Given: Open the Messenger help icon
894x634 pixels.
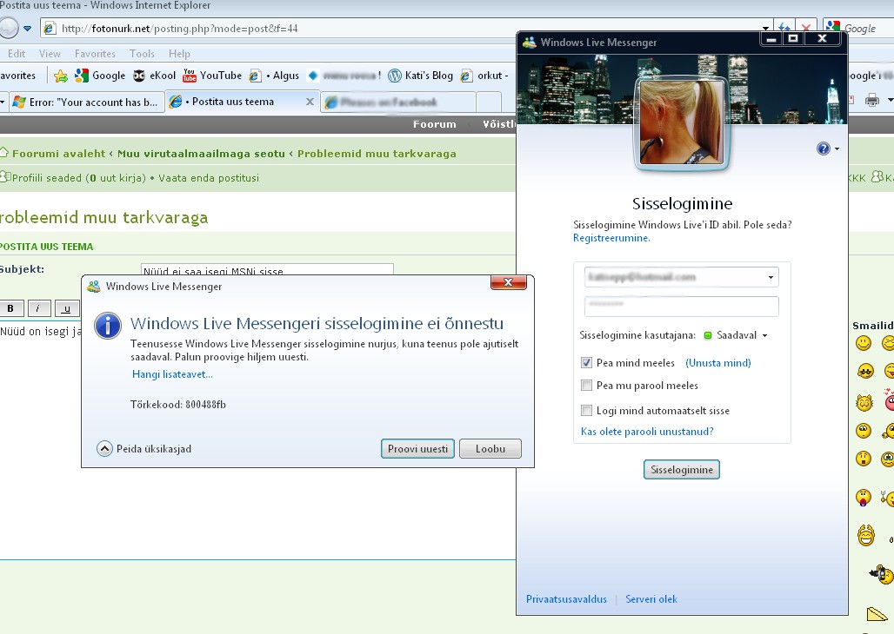Looking at the screenshot, I should pyautogui.click(x=824, y=149).
